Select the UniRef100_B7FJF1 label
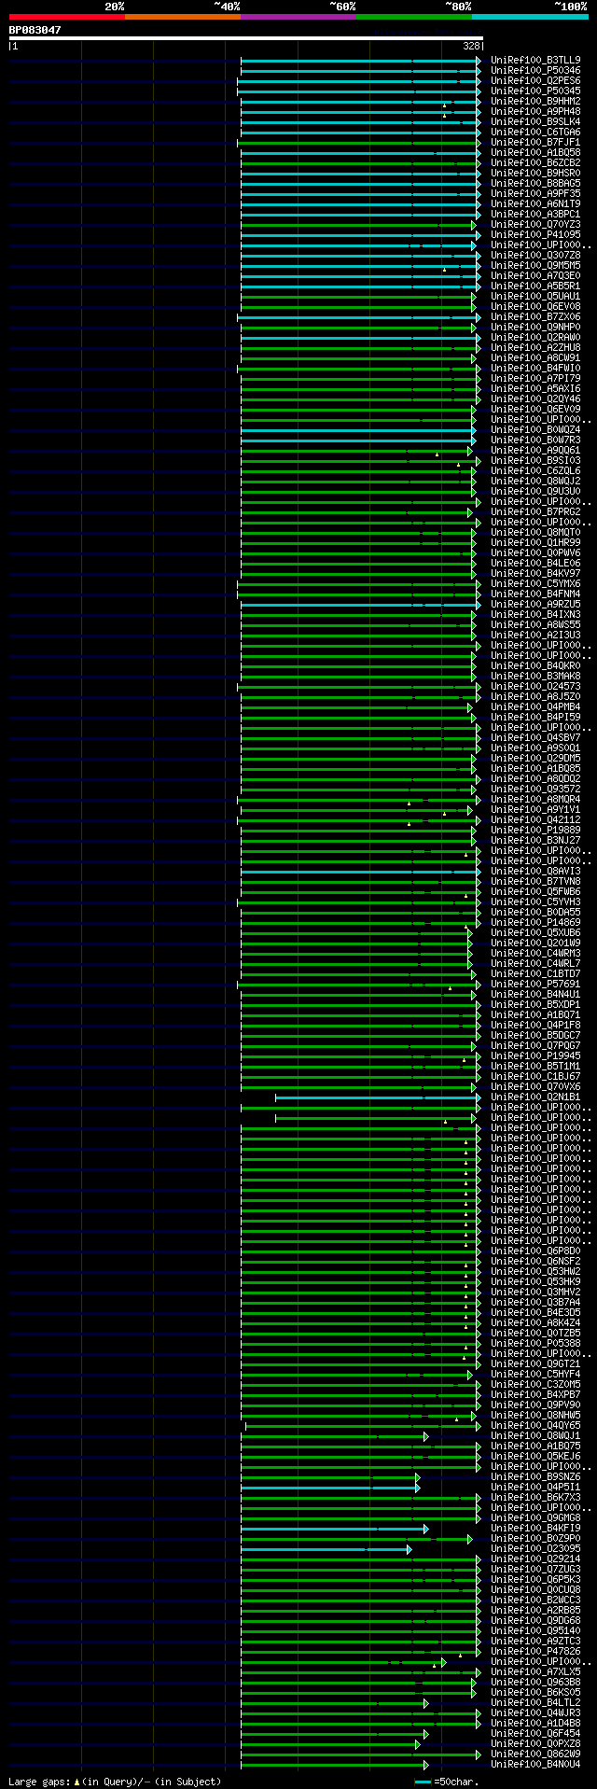 pyautogui.click(x=535, y=142)
